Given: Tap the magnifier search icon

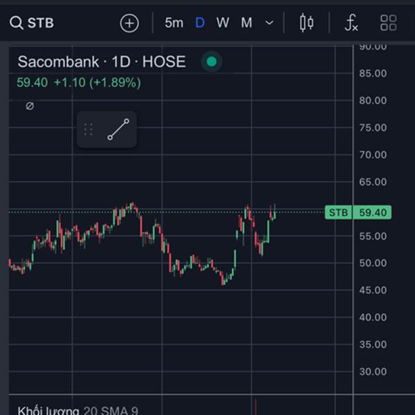Looking at the screenshot, I should [17, 23].
